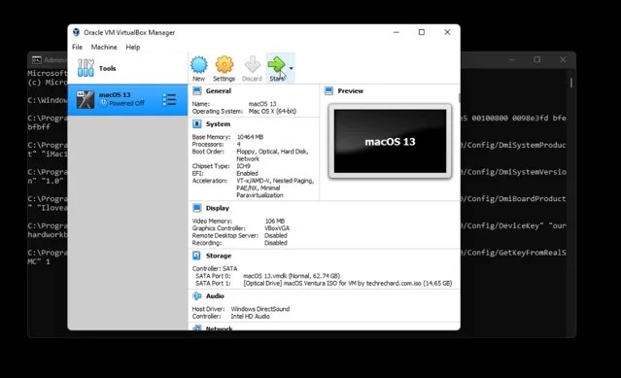The width and height of the screenshot is (621, 378).
Task: Click Remote Desktop Server Disabled value
Action: point(276,235)
